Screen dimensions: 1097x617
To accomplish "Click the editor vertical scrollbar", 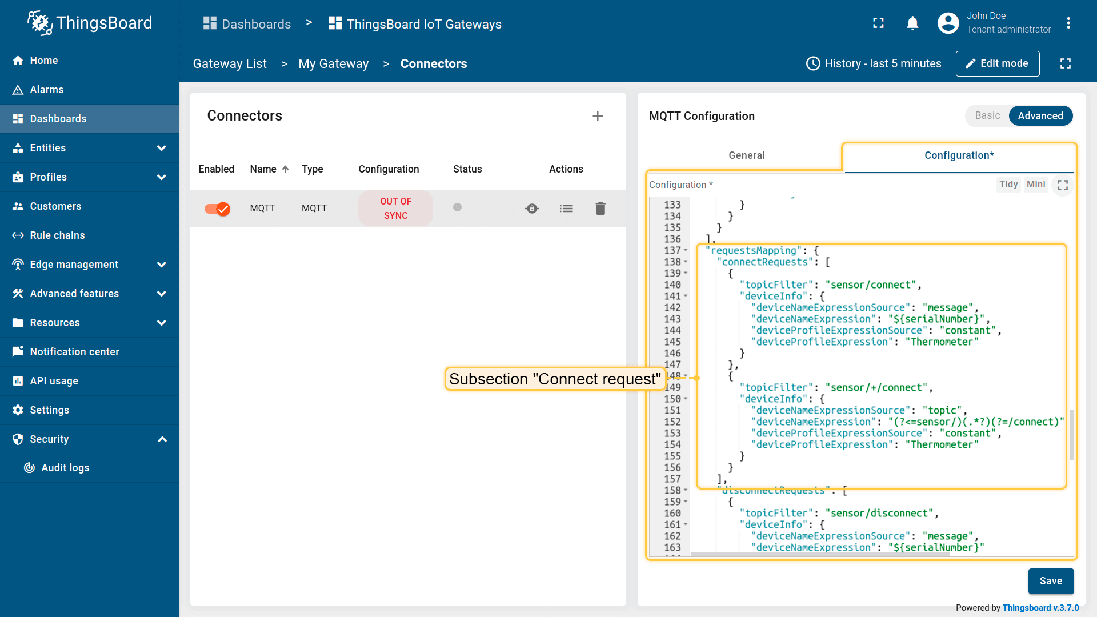I will coord(1071,434).
